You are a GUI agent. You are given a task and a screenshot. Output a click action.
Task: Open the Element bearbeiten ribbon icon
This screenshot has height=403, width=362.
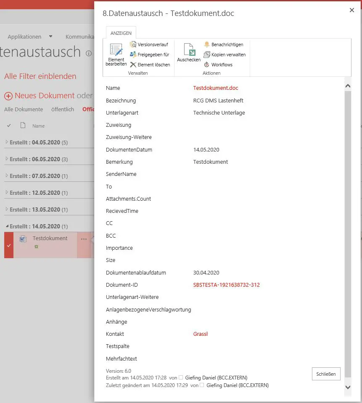click(116, 55)
